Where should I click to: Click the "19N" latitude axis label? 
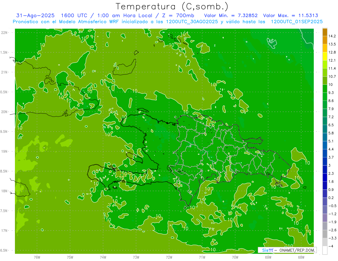click(x=4, y=152)
